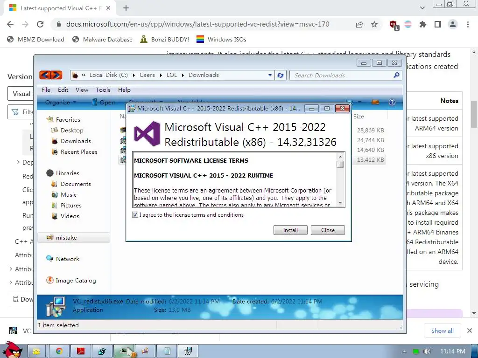
Task: Show hidden tray icons arrow
Action: (x=404, y=351)
